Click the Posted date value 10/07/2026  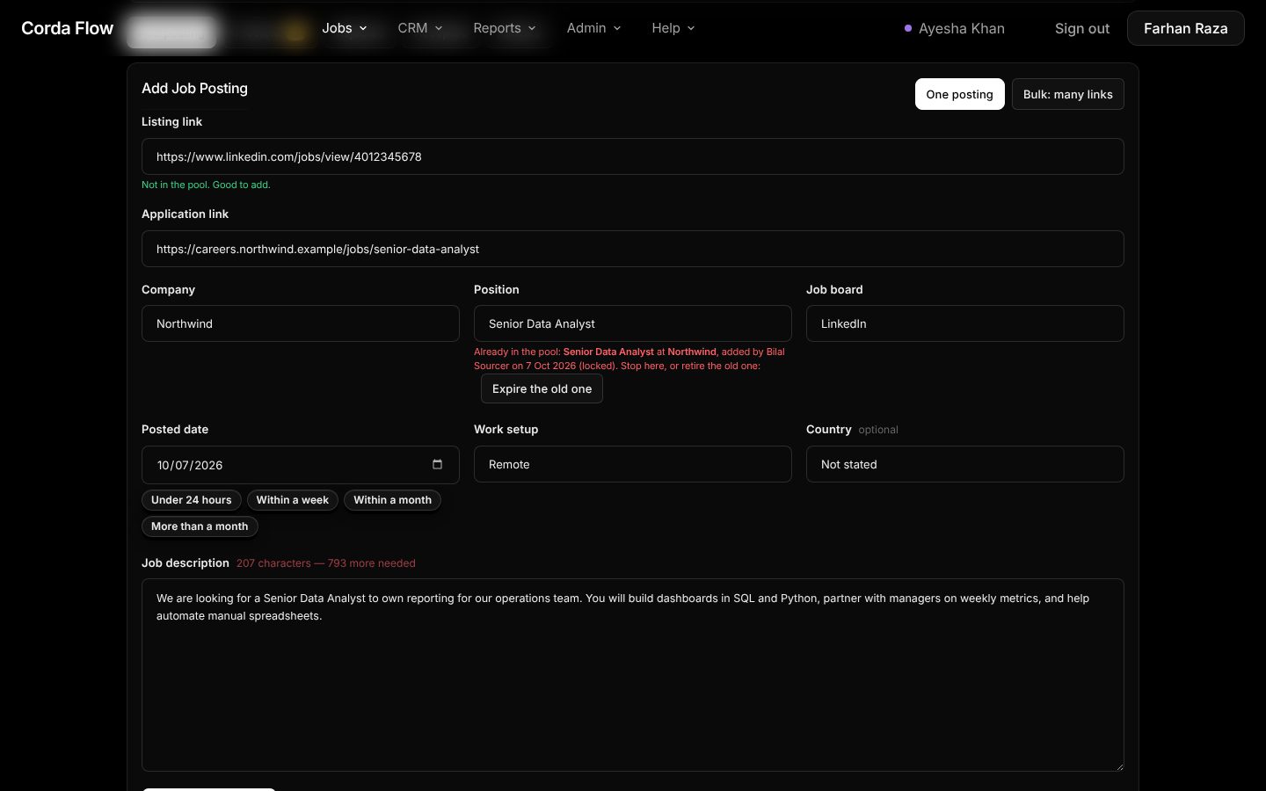pos(190,465)
